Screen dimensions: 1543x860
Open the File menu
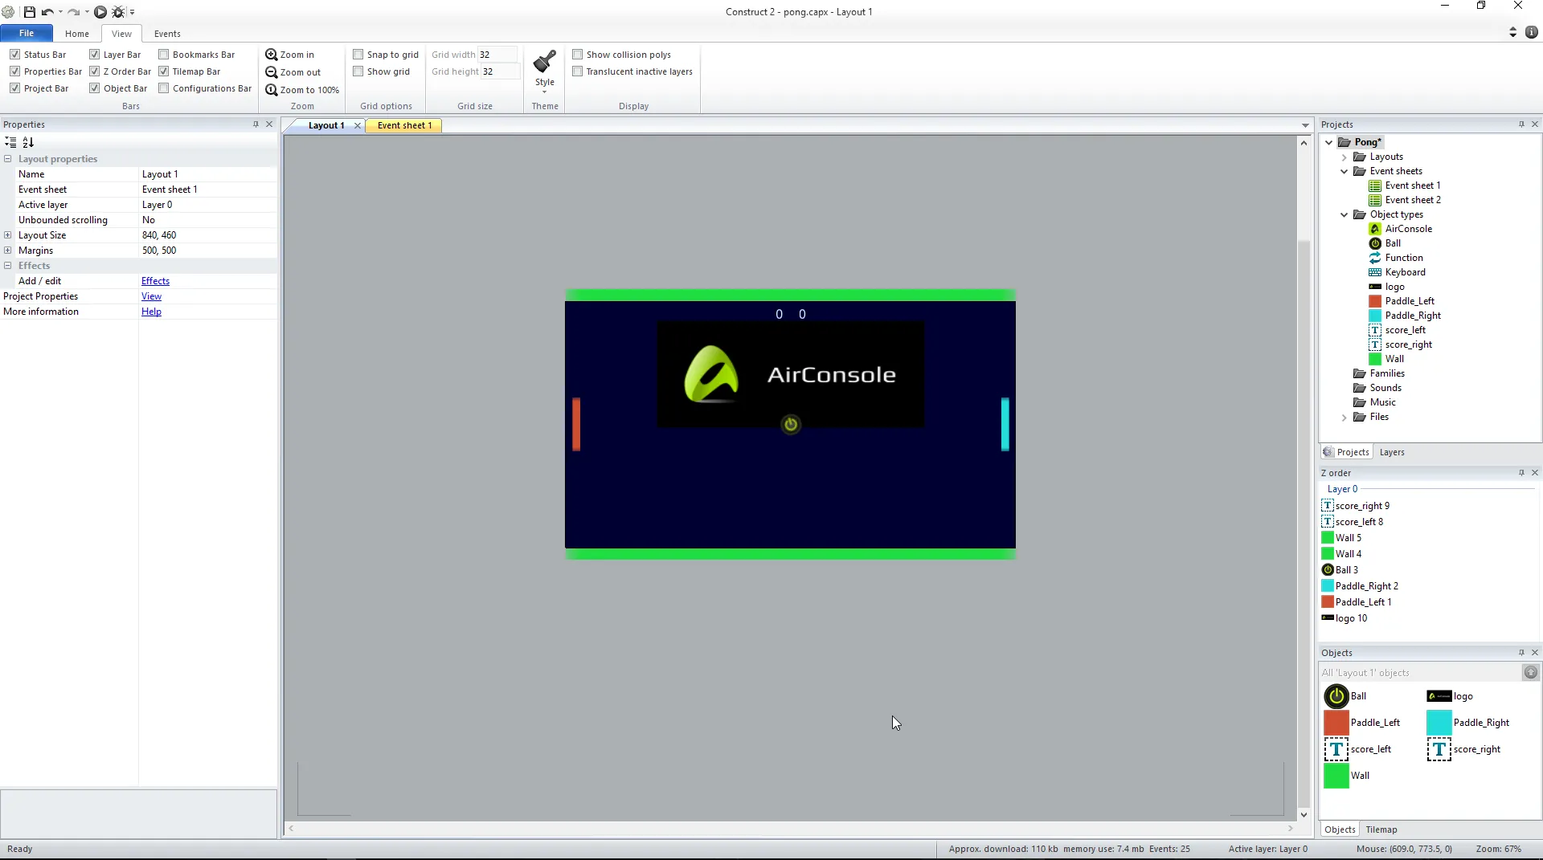(27, 33)
